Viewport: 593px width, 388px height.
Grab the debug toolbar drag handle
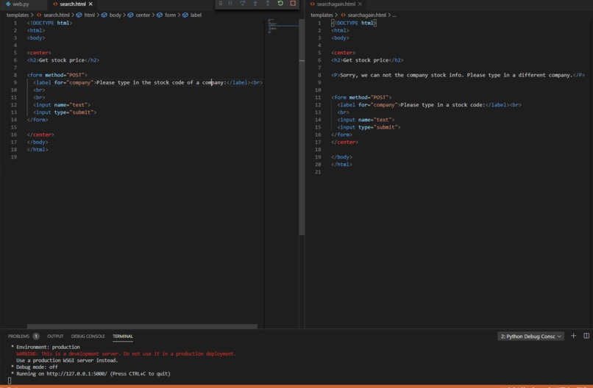[221, 4]
